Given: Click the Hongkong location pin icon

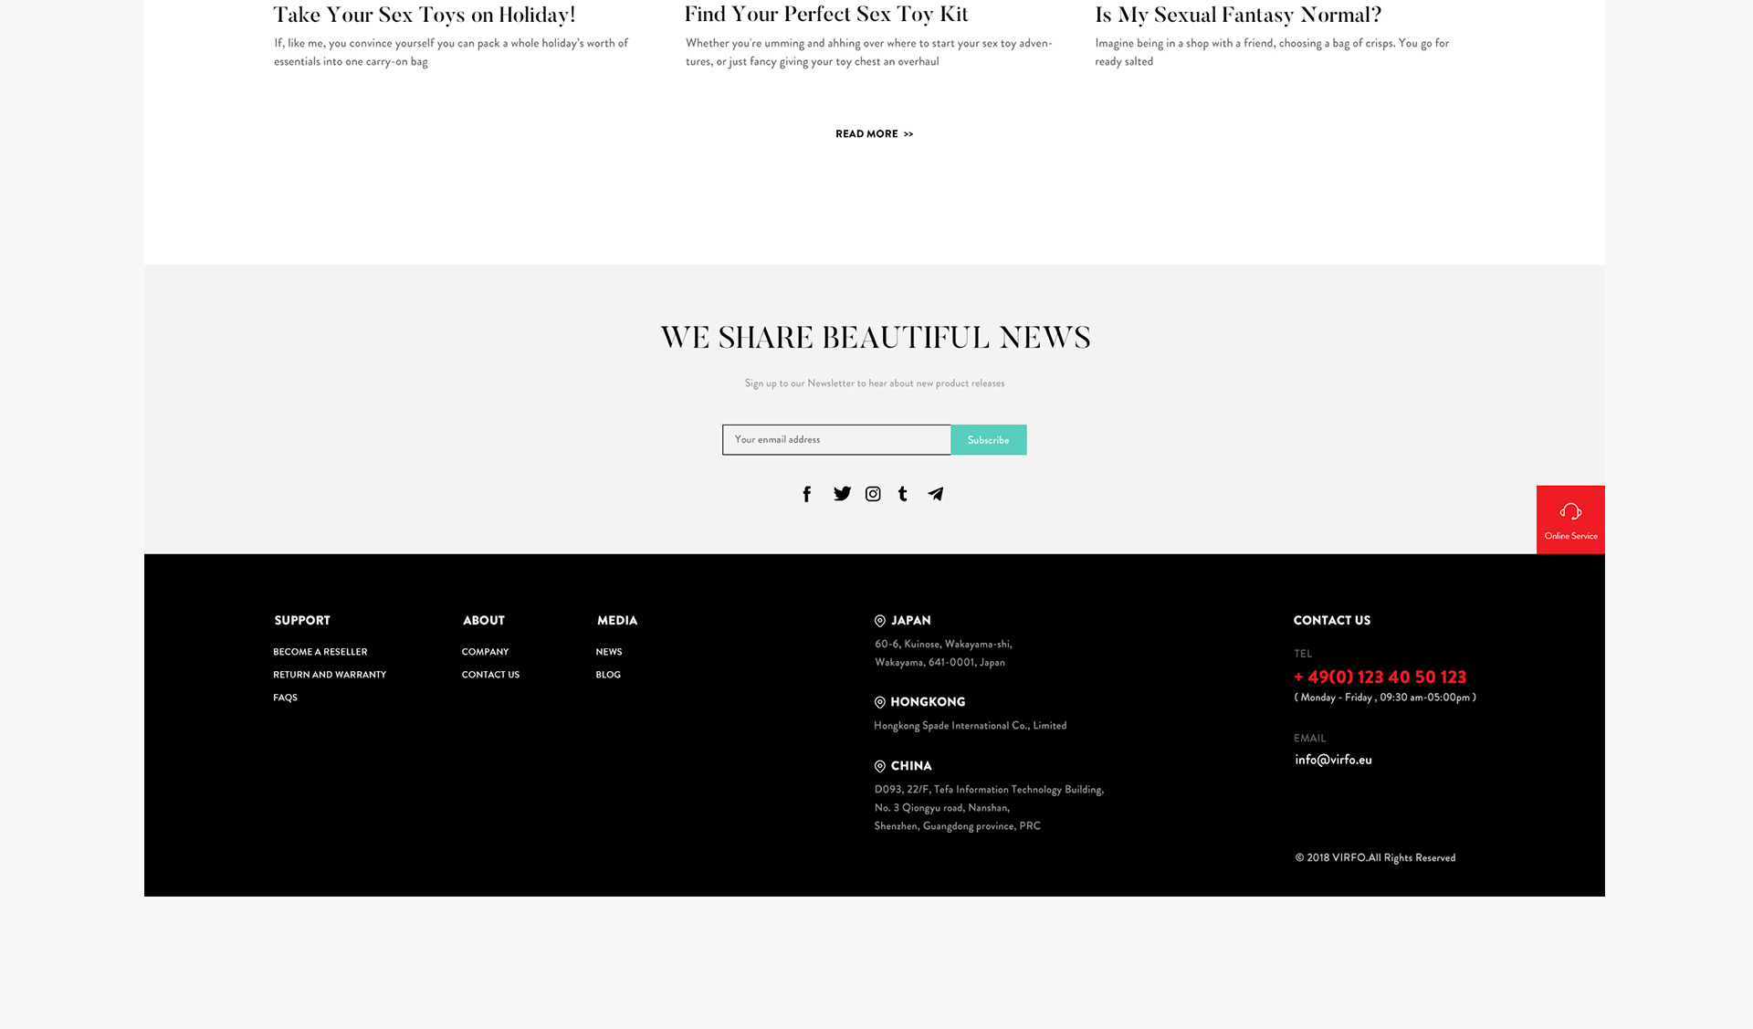Looking at the screenshot, I should (880, 703).
